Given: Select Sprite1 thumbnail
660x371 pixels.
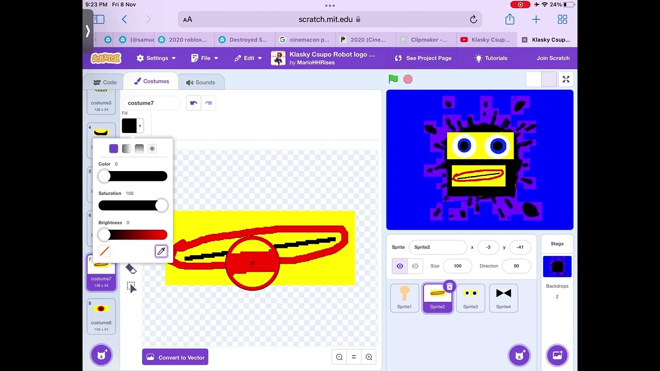Looking at the screenshot, I should coord(404,298).
